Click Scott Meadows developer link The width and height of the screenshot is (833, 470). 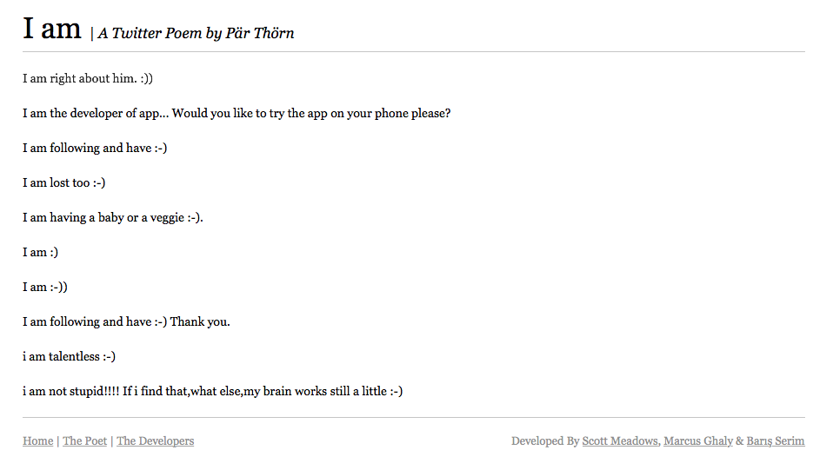tap(620, 440)
